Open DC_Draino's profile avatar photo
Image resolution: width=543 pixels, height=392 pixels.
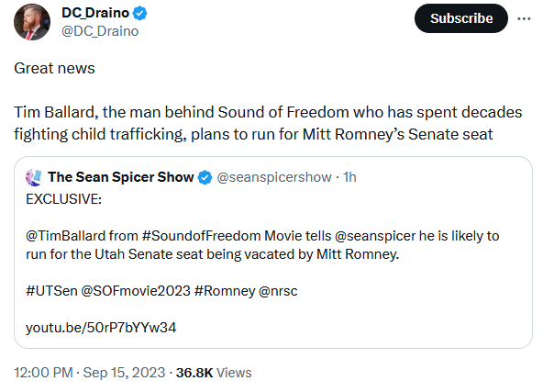[32, 22]
